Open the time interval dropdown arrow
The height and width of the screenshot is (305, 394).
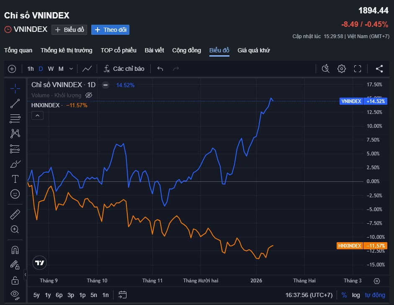(x=71, y=69)
